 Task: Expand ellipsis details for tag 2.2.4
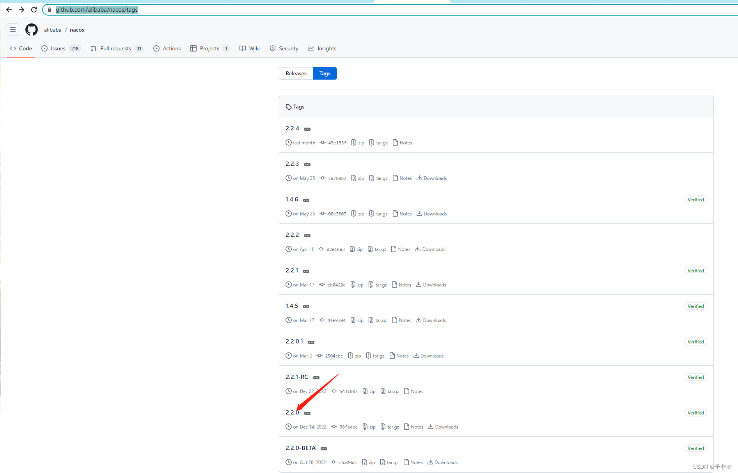pos(307,129)
